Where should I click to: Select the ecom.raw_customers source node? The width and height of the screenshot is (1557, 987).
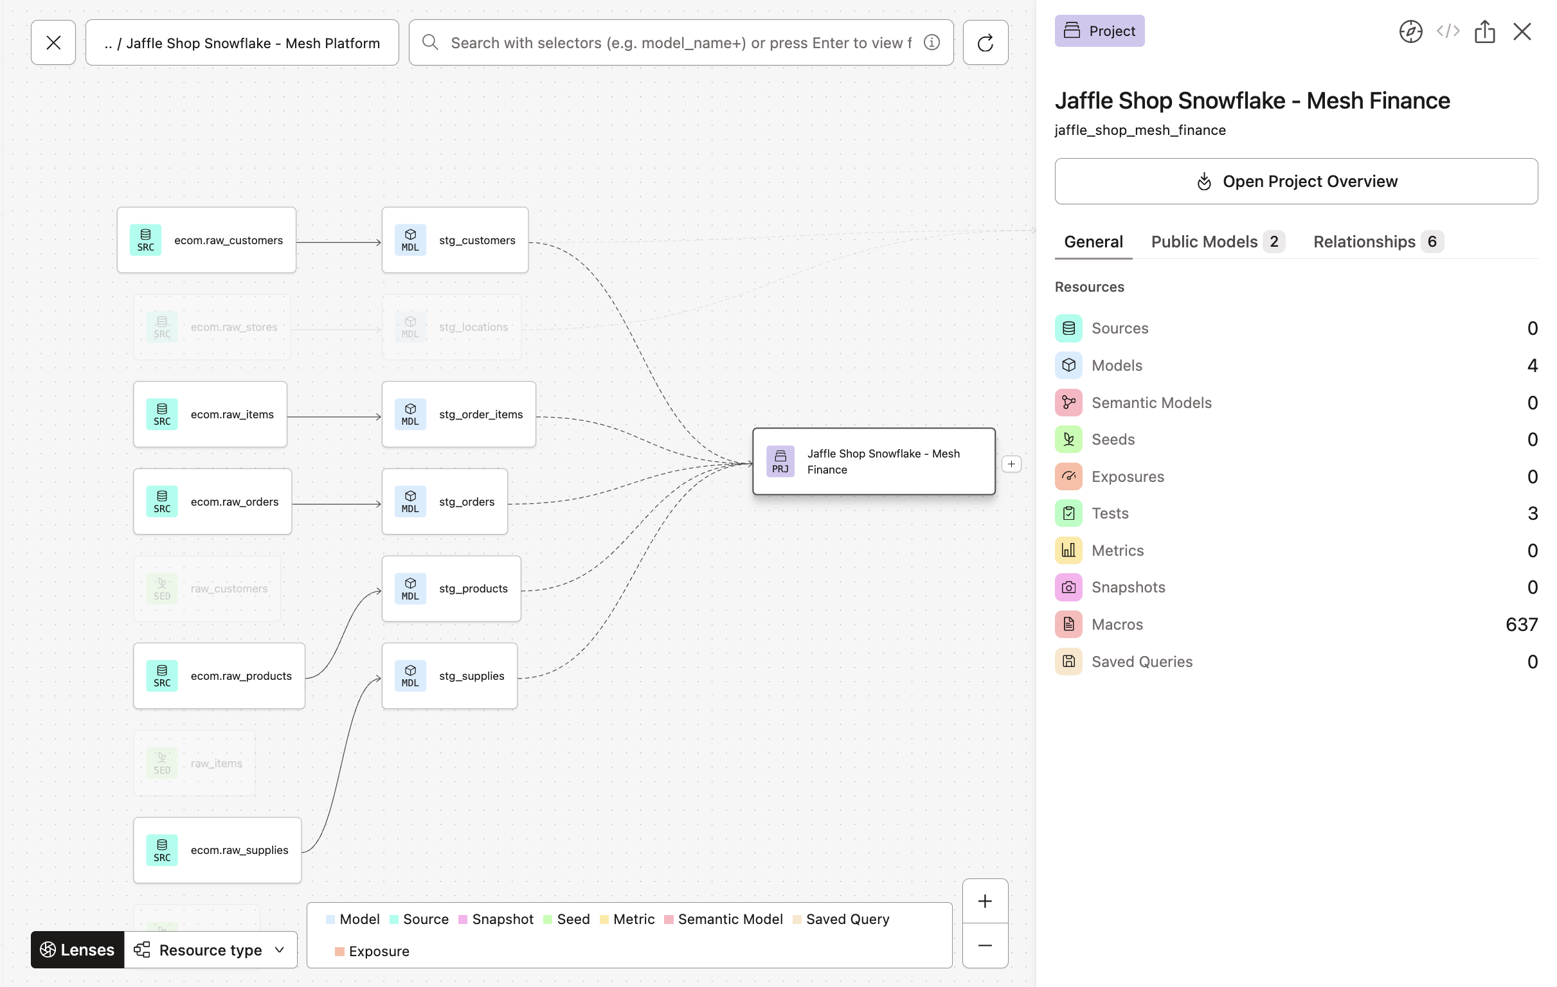(206, 240)
